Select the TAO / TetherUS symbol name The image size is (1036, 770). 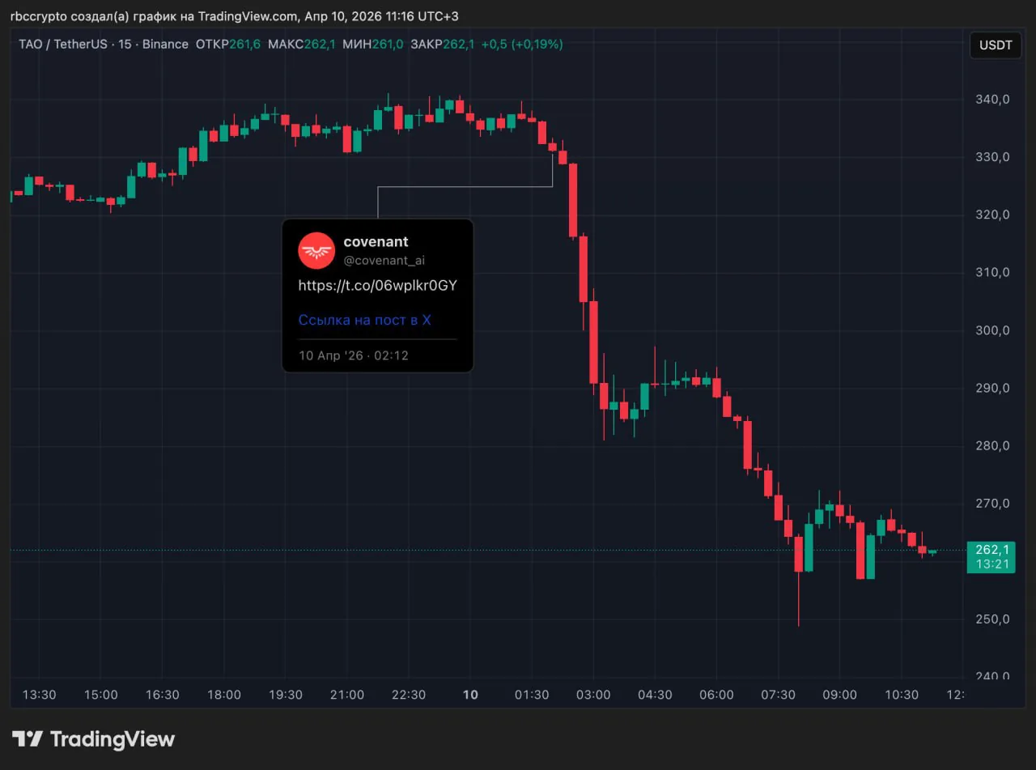pyautogui.click(x=62, y=45)
